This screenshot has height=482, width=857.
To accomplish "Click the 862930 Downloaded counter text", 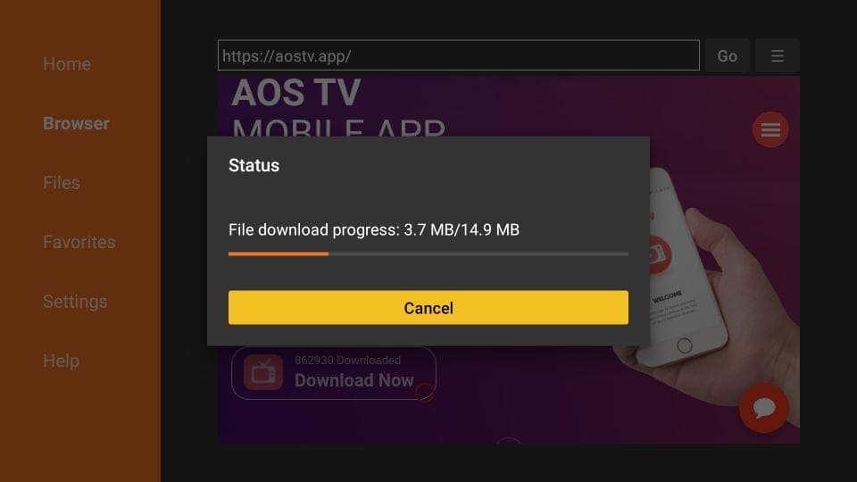I will tap(347, 360).
